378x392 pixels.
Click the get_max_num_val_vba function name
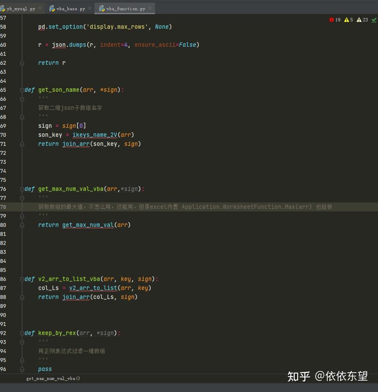[71, 189]
